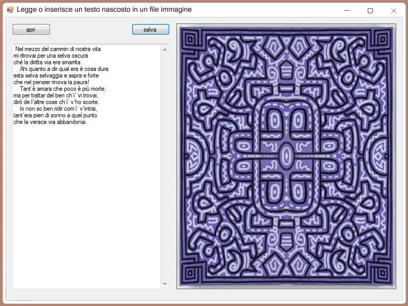The image size is (408, 306).
Task: Click the line 'tant'era pien di sonno a quel punto'
Action: tap(55, 115)
